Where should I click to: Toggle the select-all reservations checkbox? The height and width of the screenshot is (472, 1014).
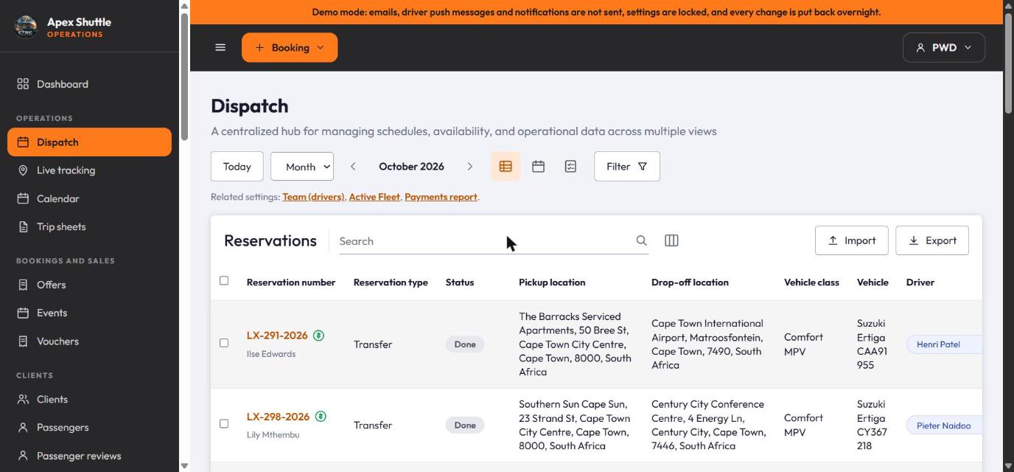coord(224,280)
